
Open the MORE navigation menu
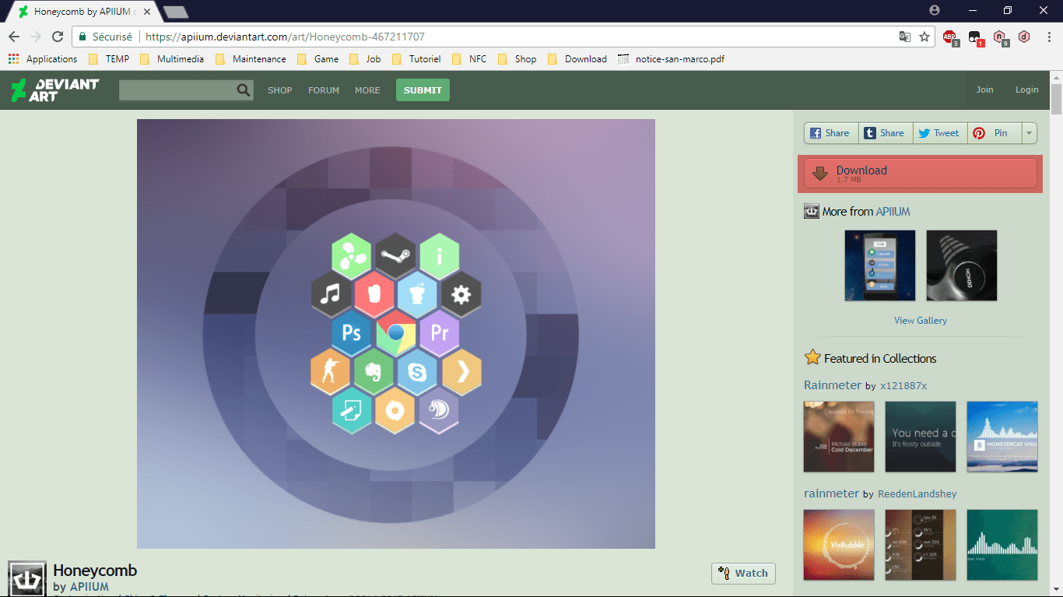[367, 90]
